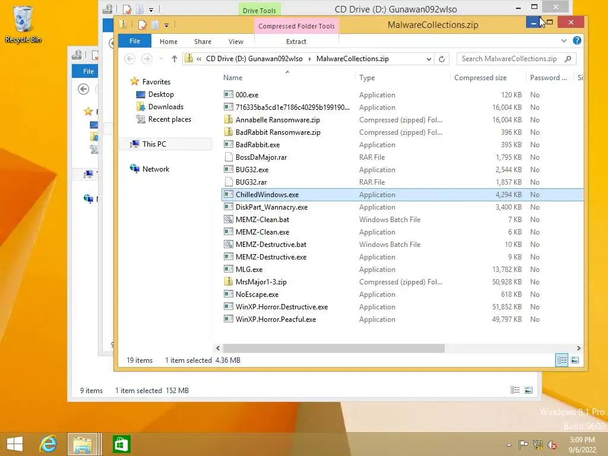The image size is (608, 456).
Task: Select Network in navigation pane
Action: (156, 169)
